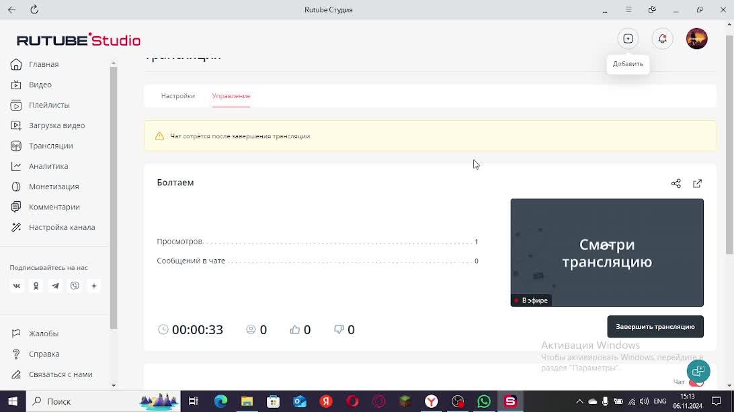This screenshot has height=412, width=734.
Task: Go to Плейлисты in sidebar
Action: pyautogui.click(x=49, y=105)
